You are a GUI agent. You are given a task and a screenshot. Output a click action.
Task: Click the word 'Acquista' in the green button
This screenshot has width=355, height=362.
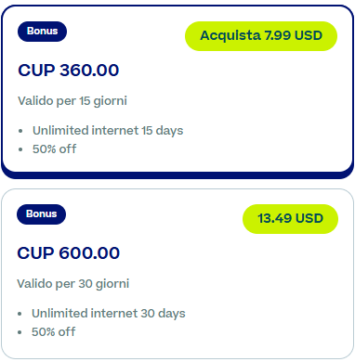click(230, 36)
